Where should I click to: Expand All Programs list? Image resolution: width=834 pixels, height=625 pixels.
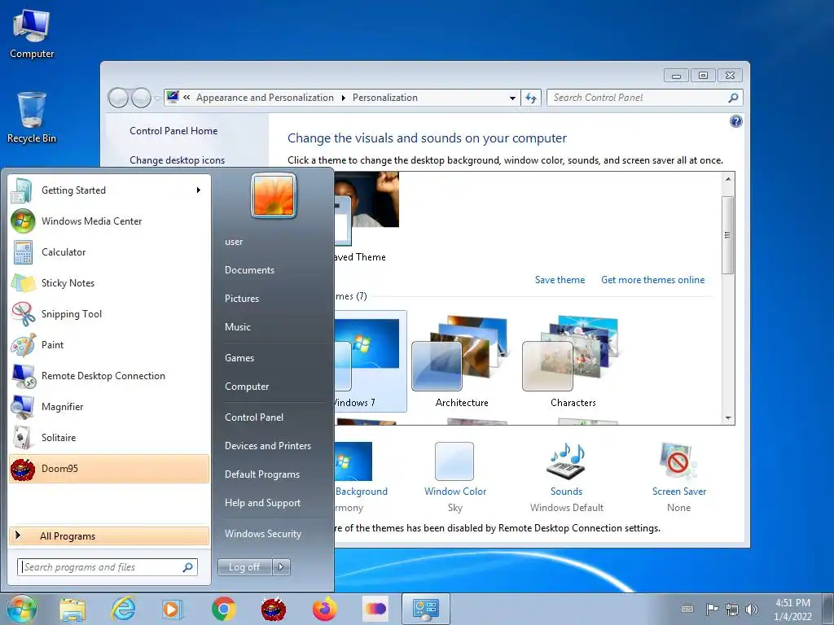pos(109,535)
